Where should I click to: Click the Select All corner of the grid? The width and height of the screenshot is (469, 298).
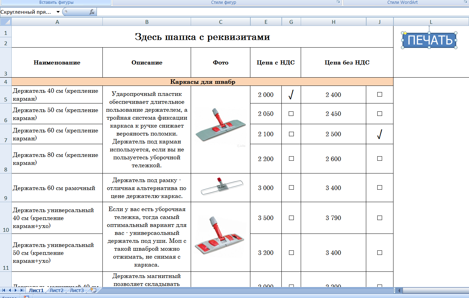6,22
